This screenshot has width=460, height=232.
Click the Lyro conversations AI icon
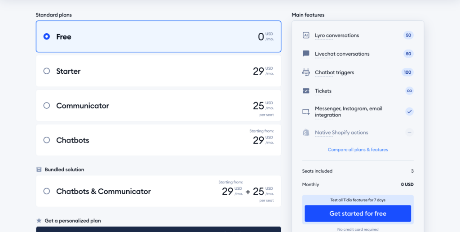[x=306, y=35]
